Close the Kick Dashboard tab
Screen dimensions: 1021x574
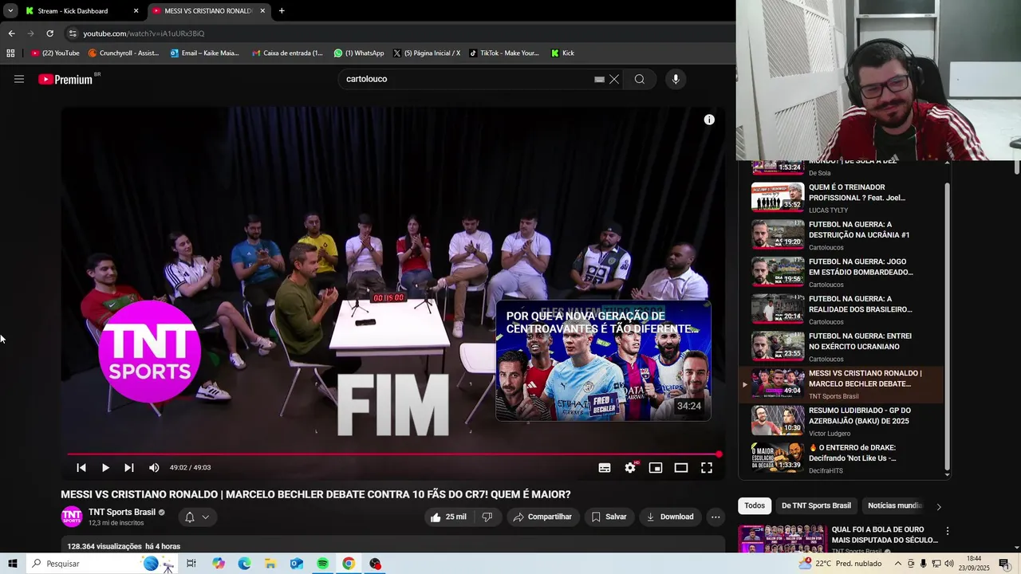136,11
